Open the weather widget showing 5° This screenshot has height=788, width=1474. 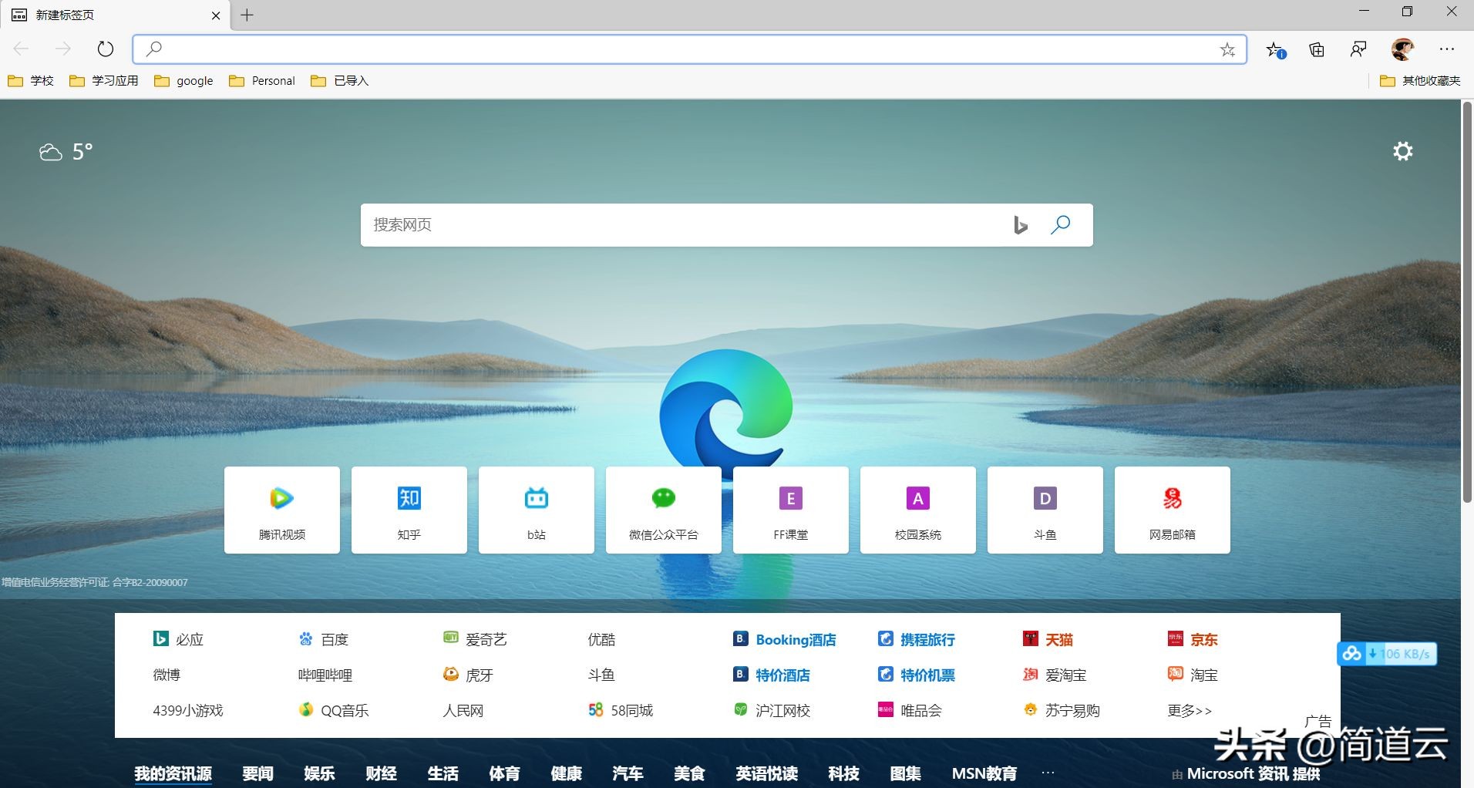[x=66, y=152]
